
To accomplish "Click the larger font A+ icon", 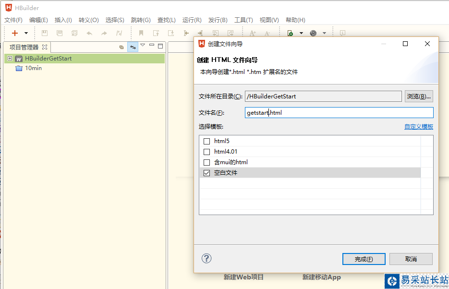I will (x=253, y=33).
